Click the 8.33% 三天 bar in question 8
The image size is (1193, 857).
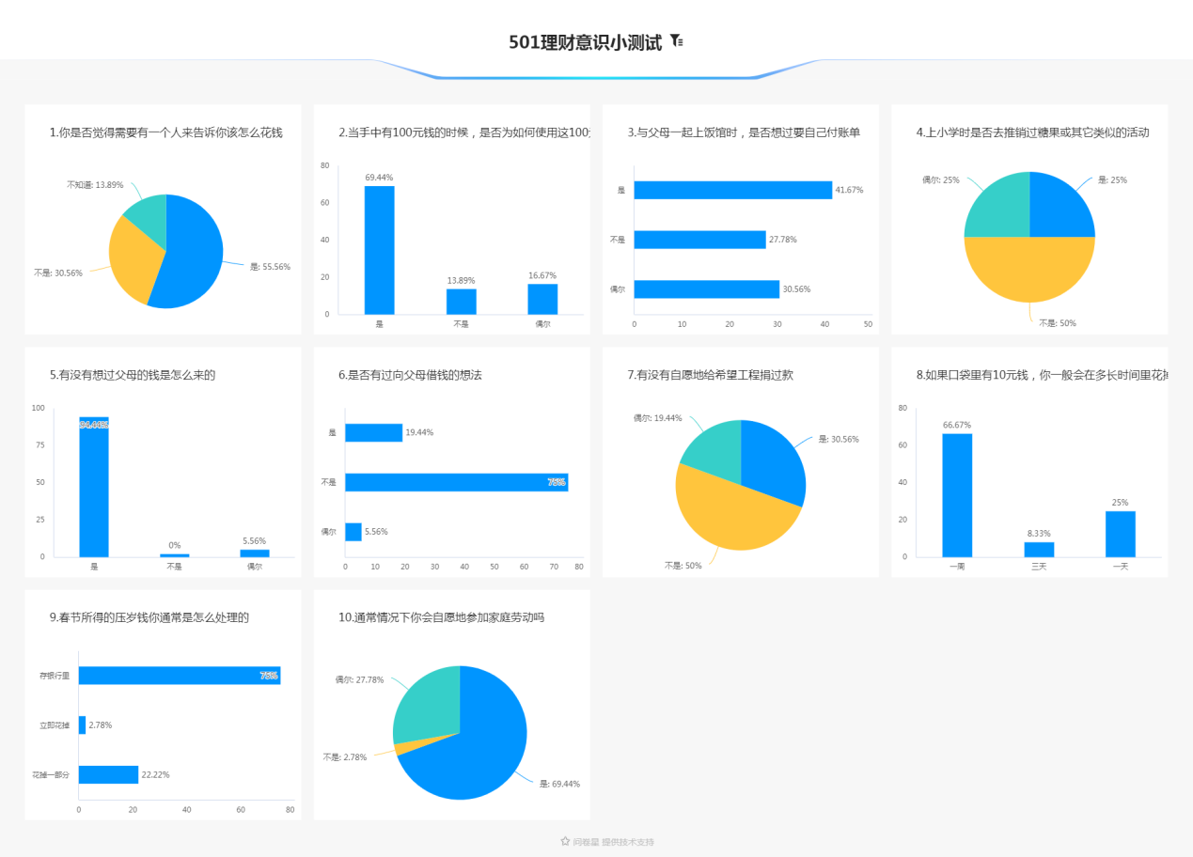click(x=1039, y=550)
